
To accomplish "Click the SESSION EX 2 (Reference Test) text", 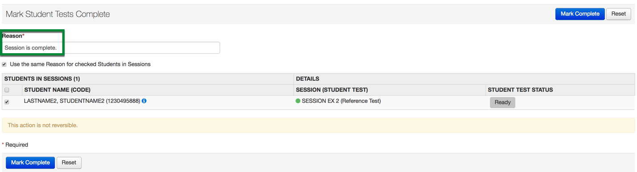I will (x=341, y=101).
